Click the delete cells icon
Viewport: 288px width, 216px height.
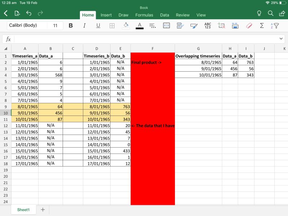click(x=221, y=25)
